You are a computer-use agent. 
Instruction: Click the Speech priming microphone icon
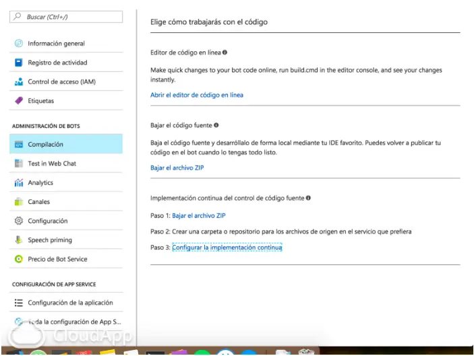19,240
